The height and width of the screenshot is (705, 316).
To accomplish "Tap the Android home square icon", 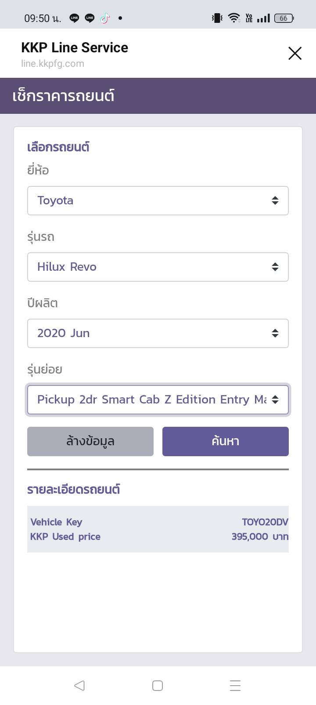I will click(x=158, y=685).
